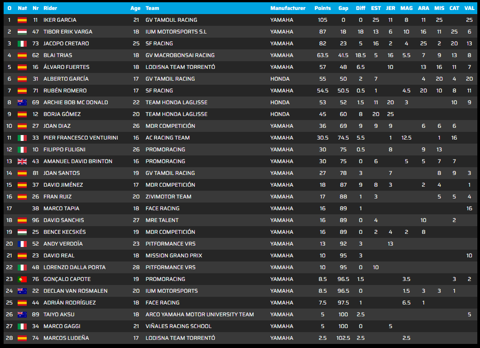
Task: Click rider name DAVID REAL
Action: [59, 256]
